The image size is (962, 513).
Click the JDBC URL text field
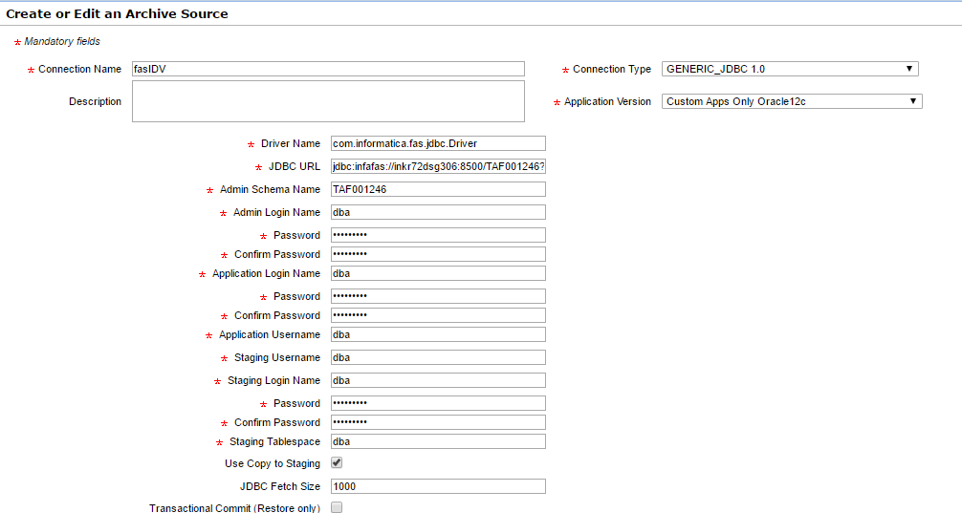coord(437,166)
